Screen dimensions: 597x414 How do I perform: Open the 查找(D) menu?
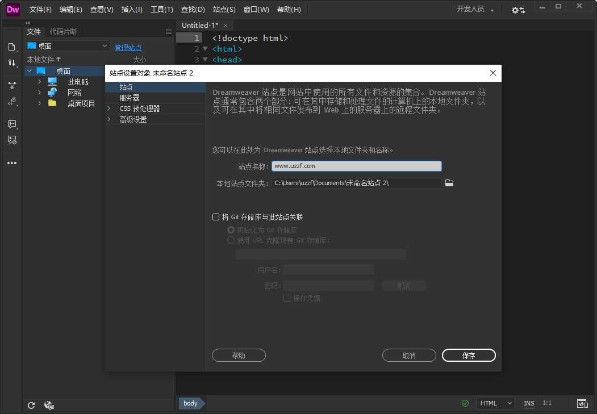click(193, 10)
